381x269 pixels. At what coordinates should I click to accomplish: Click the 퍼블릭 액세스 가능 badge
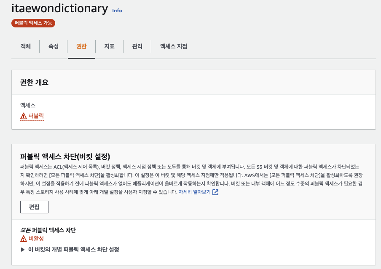(x=33, y=23)
